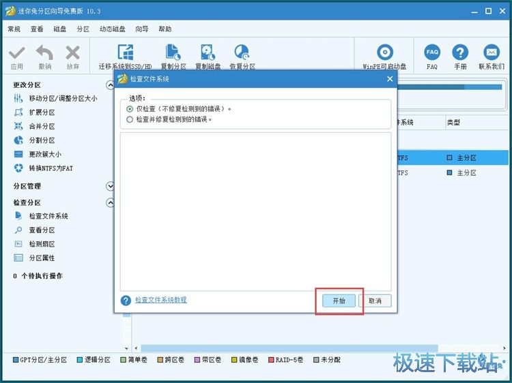
Task: Collapse the 检查分区 section chevron
Action: [x=111, y=203]
